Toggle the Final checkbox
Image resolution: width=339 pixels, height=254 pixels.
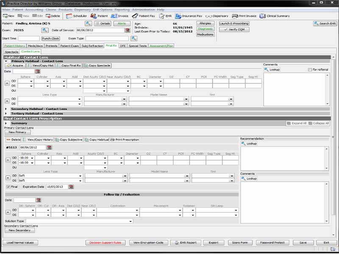(8, 187)
